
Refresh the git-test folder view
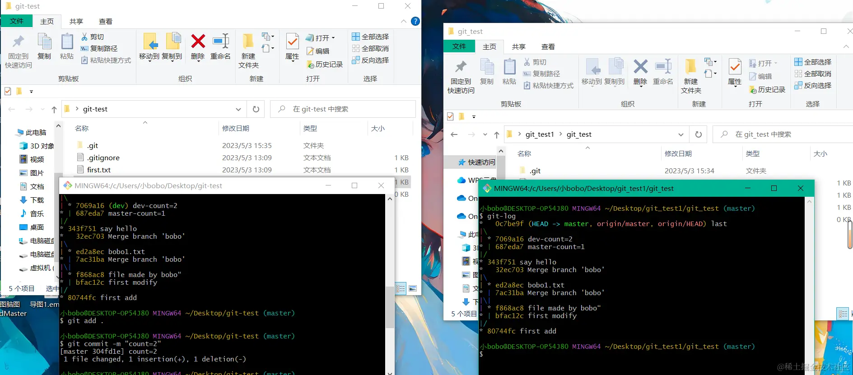256,109
